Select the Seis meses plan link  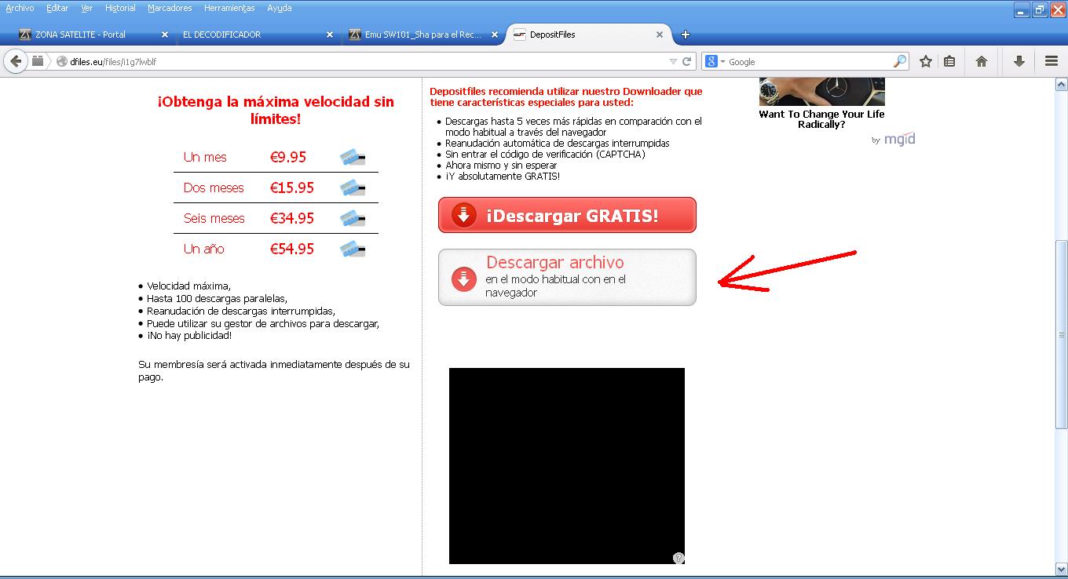(x=214, y=218)
